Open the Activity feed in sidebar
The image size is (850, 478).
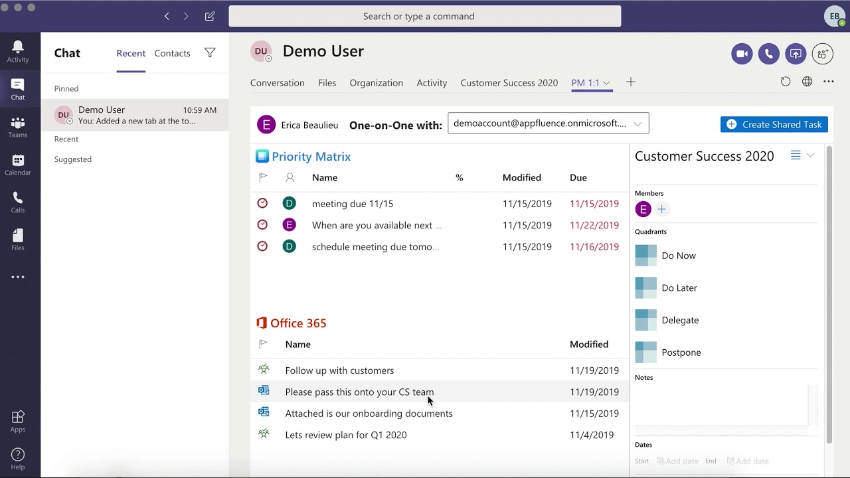[x=18, y=51]
